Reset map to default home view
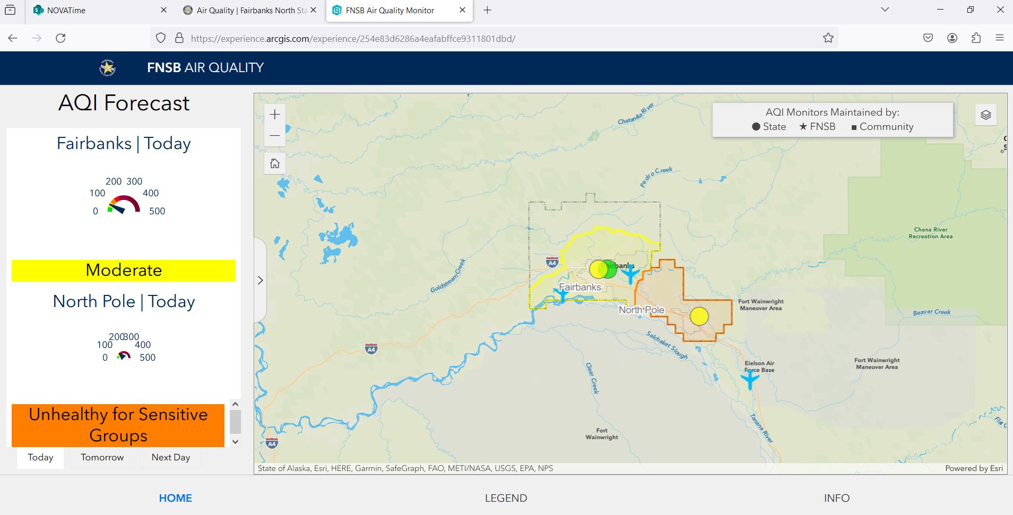 [x=275, y=163]
